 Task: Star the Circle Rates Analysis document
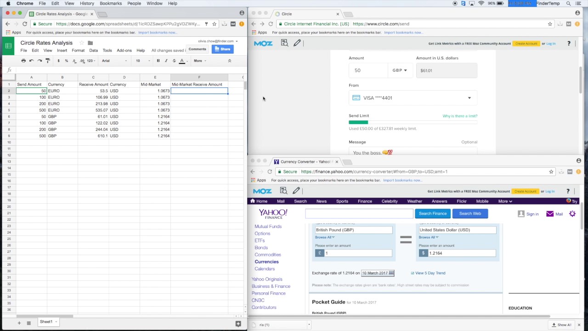click(82, 43)
